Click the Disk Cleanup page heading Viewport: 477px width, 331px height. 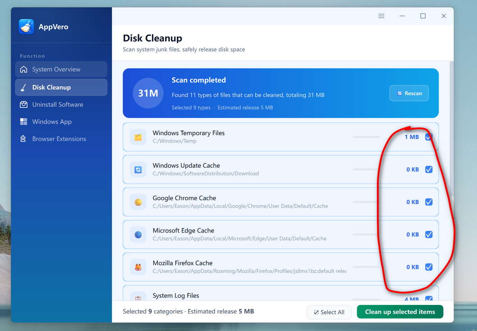(152, 38)
